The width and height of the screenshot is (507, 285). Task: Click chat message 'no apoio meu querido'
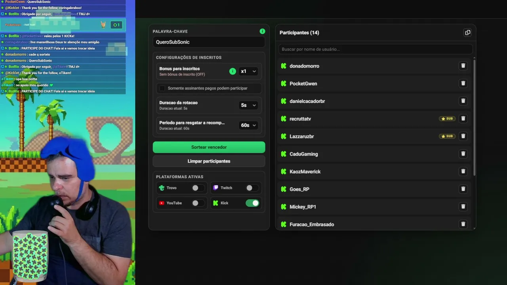point(32,85)
